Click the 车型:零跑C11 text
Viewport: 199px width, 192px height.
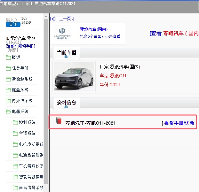[x=113, y=76]
